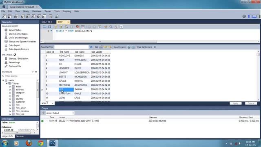Screen dimensions: 261x147
Task: Open the Query menu
Action: (26, 11)
